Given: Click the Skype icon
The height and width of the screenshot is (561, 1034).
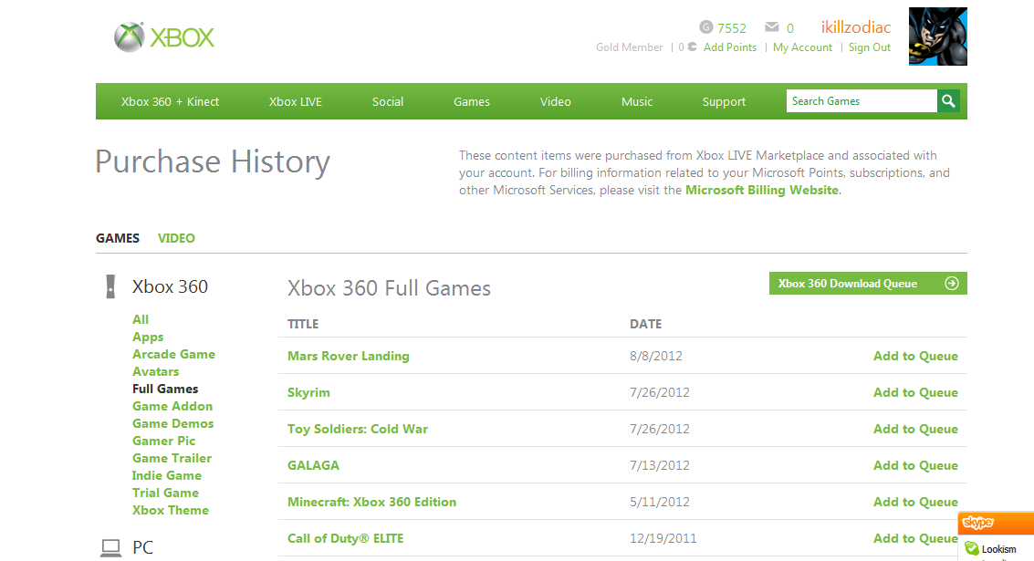Looking at the screenshot, I should (977, 523).
